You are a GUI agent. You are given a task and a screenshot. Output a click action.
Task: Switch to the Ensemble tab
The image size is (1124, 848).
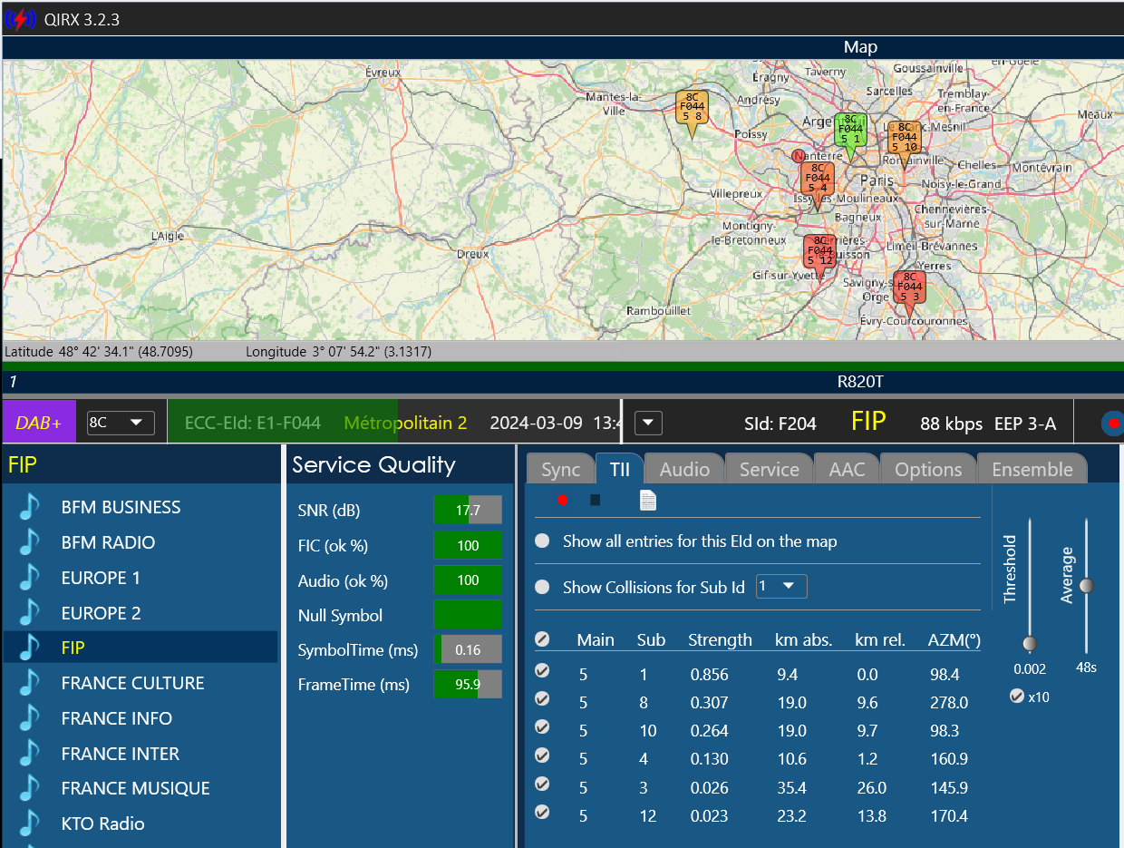1032,469
